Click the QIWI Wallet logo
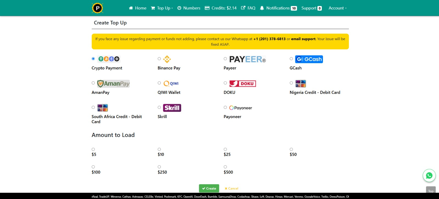 171,83
